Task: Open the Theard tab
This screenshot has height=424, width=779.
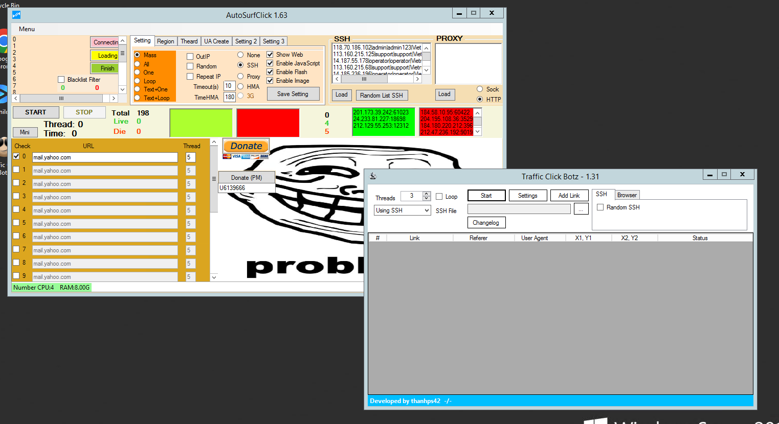Action: pyautogui.click(x=189, y=41)
